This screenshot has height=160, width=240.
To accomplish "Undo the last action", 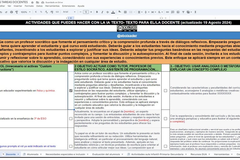I will pyautogui.click(x=1, y=12).
